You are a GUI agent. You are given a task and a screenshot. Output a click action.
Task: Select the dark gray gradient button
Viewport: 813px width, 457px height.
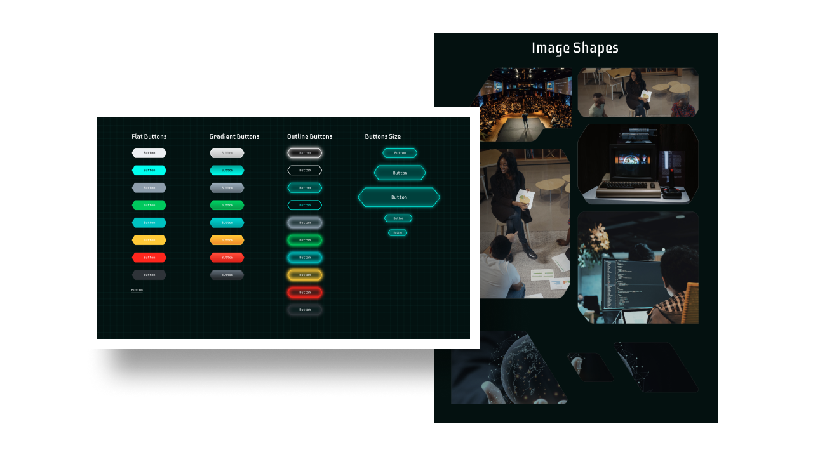tap(227, 275)
